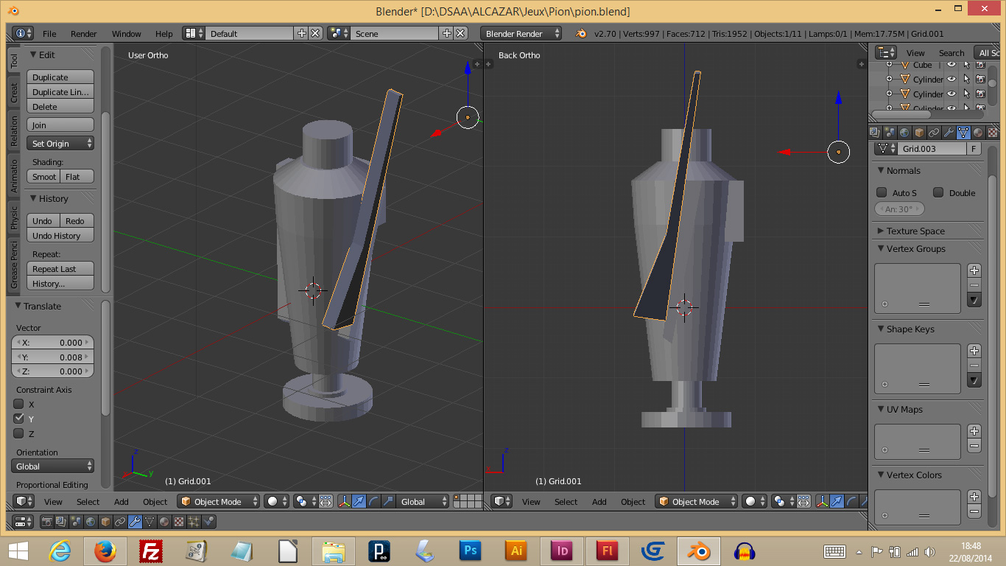Open the World globe icon in right properties panel
This screenshot has width=1006, height=566.
(x=904, y=133)
